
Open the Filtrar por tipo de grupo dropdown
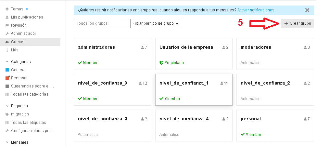click(x=156, y=23)
